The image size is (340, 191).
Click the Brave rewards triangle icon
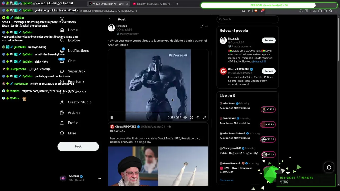262,11
